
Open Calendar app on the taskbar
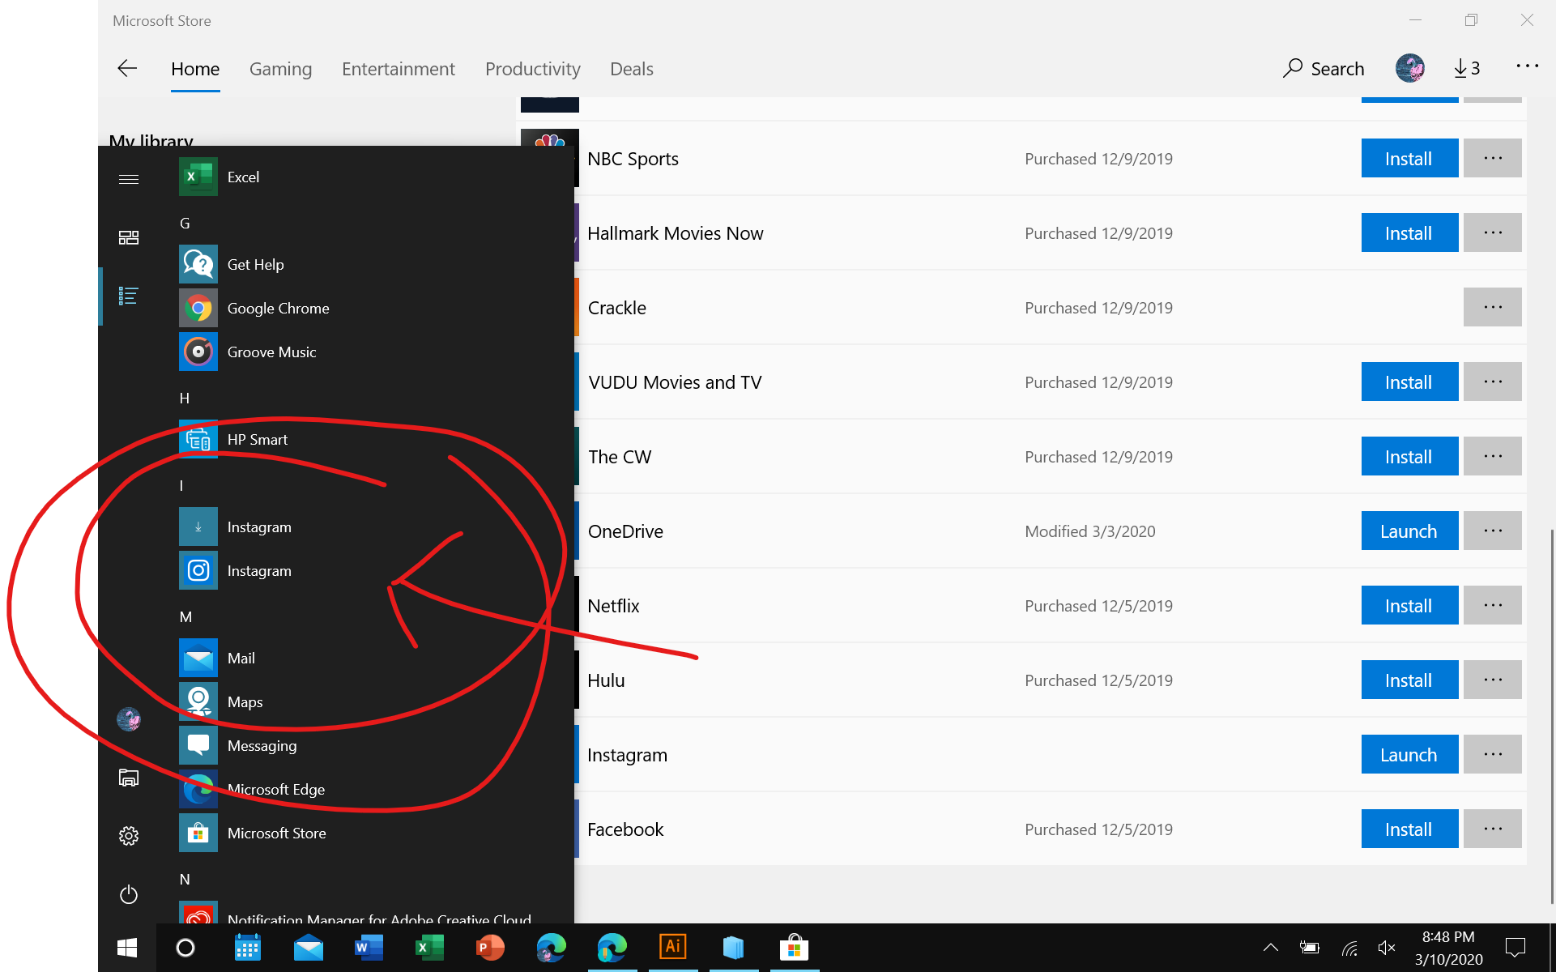247,948
